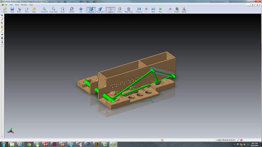The image size is (262, 147).
Task: Activate the Zoom Fit tool
Action: 44,10
